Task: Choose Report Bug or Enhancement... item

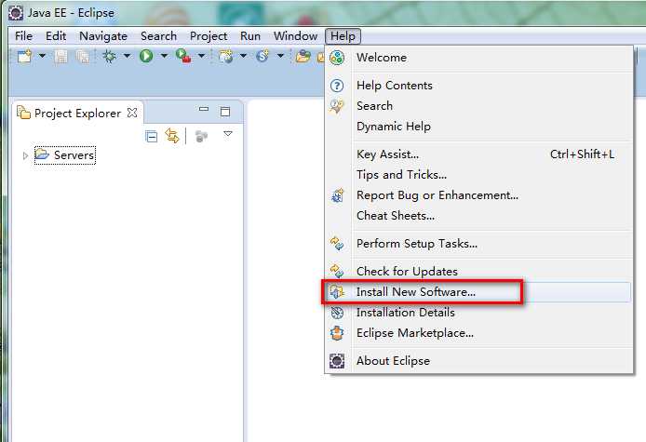Action: pos(478,195)
